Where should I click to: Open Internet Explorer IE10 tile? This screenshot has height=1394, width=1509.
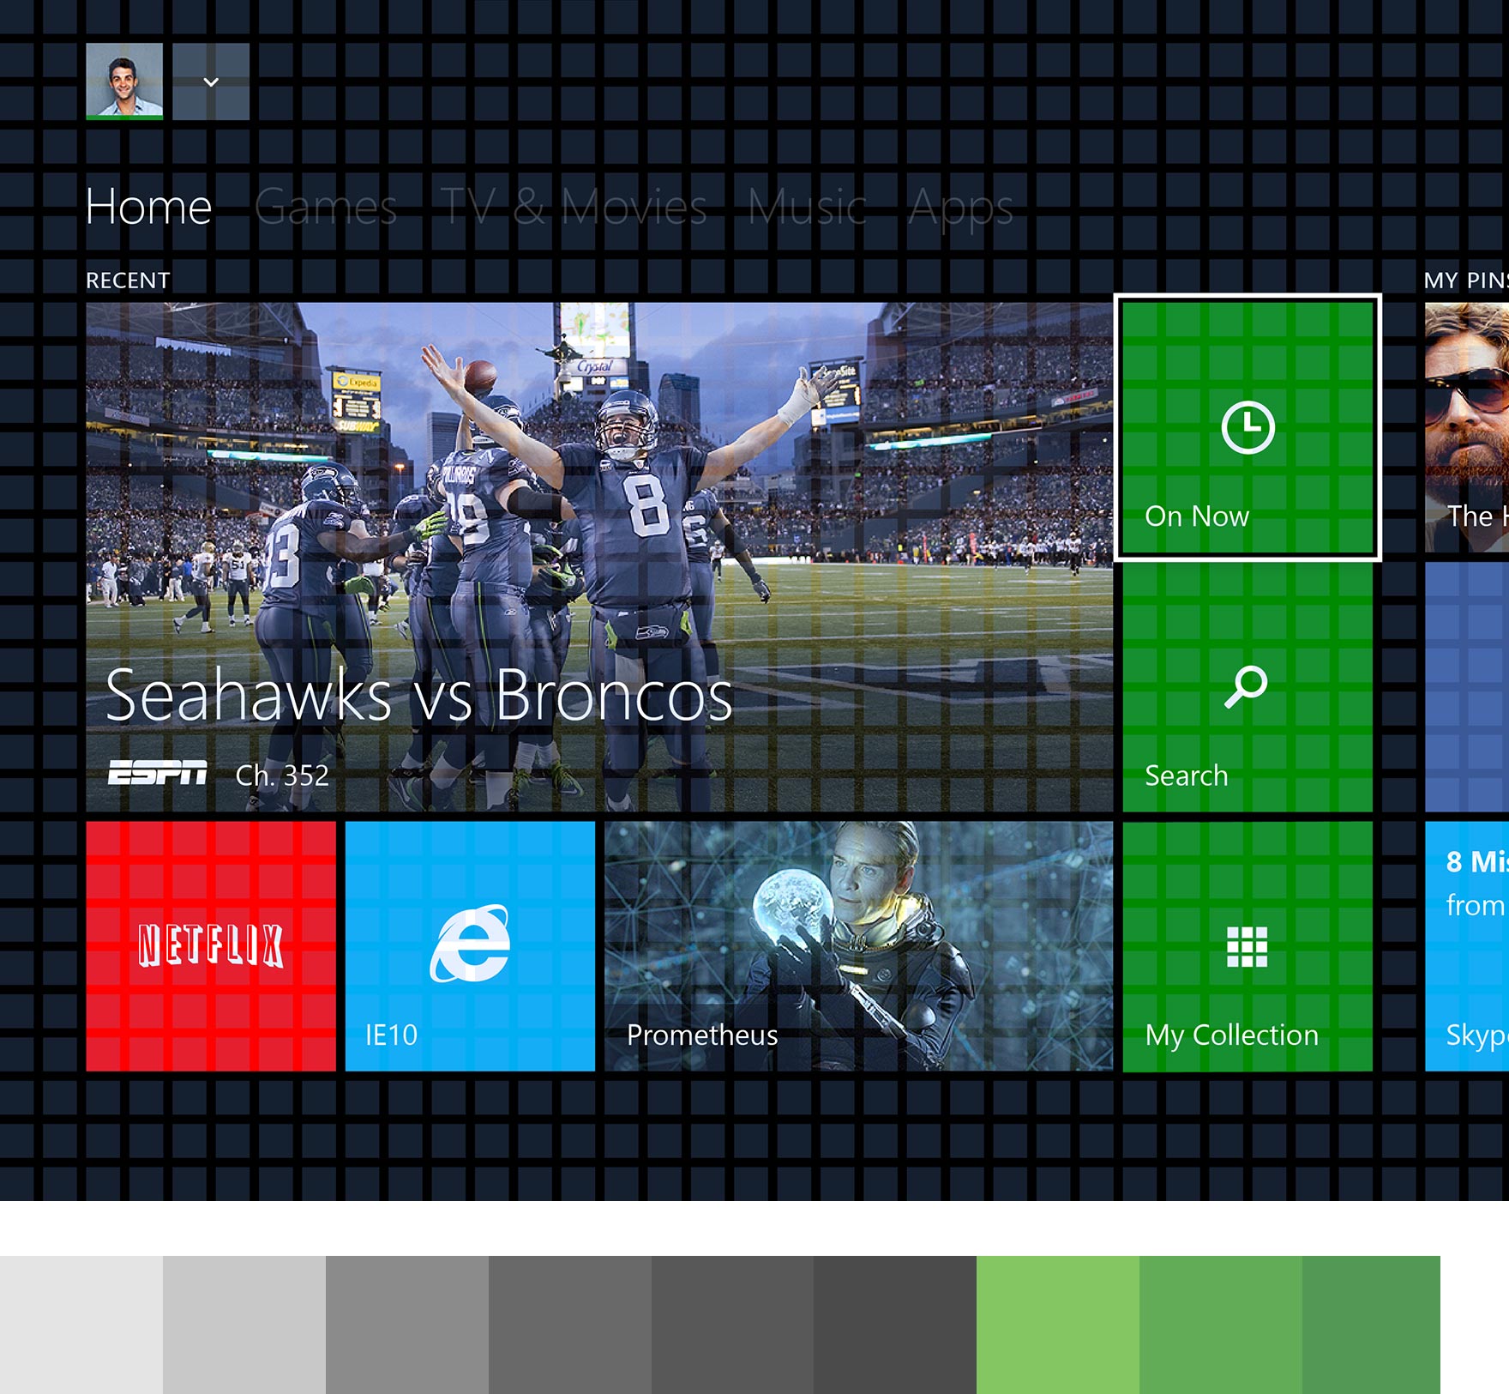coord(470,945)
